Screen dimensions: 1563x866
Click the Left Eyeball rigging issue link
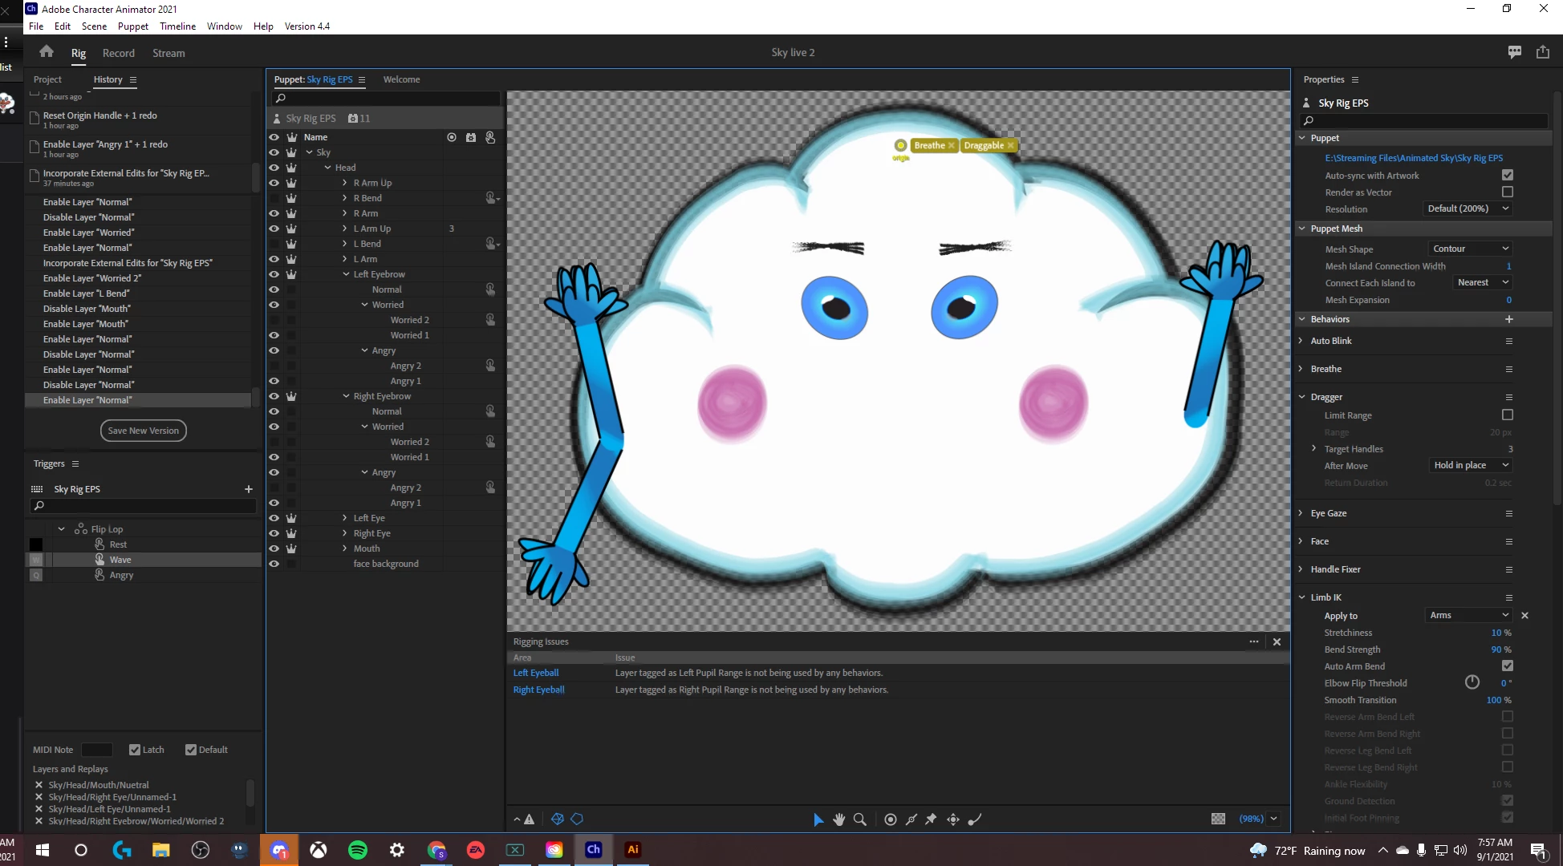(x=536, y=673)
